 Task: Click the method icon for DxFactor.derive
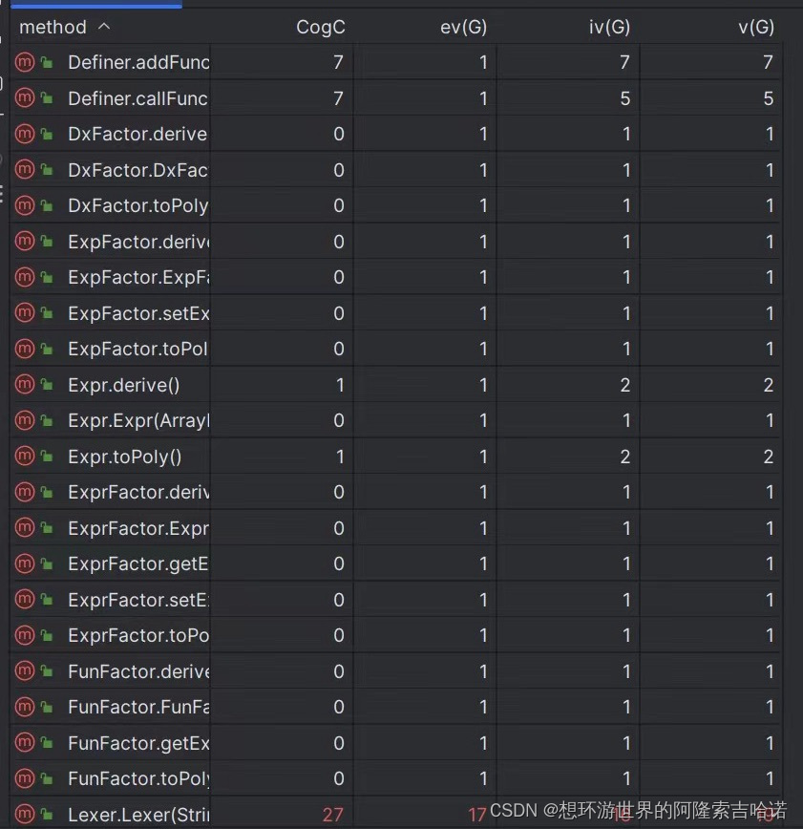point(24,134)
